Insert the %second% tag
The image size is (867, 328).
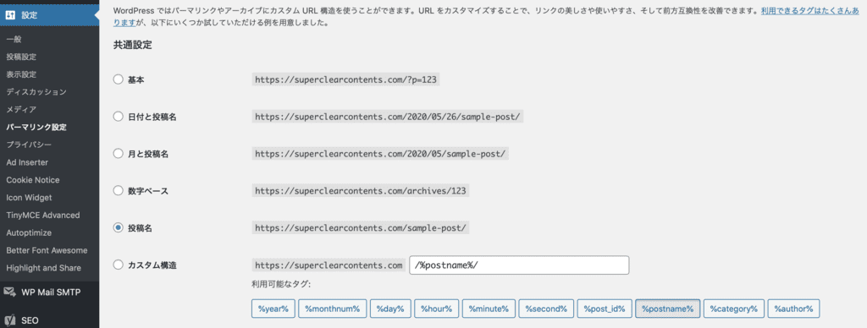click(x=546, y=309)
